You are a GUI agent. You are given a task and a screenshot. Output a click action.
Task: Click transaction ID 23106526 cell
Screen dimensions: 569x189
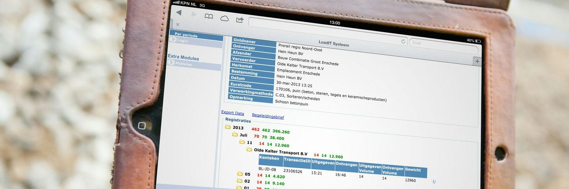(293, 171)
